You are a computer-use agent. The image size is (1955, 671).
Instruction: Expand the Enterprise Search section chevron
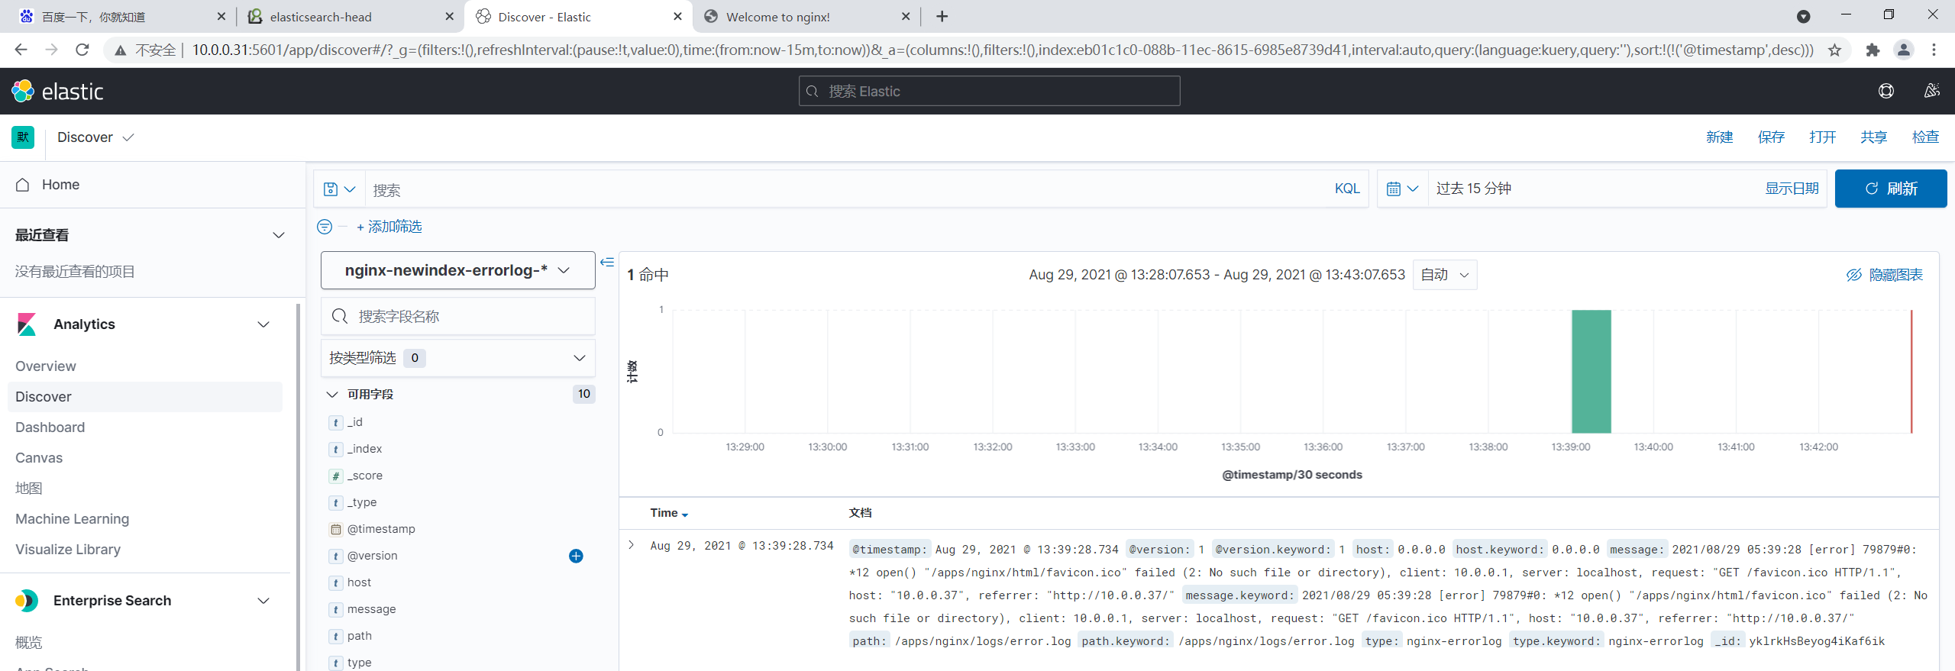[x=264, y=601]
